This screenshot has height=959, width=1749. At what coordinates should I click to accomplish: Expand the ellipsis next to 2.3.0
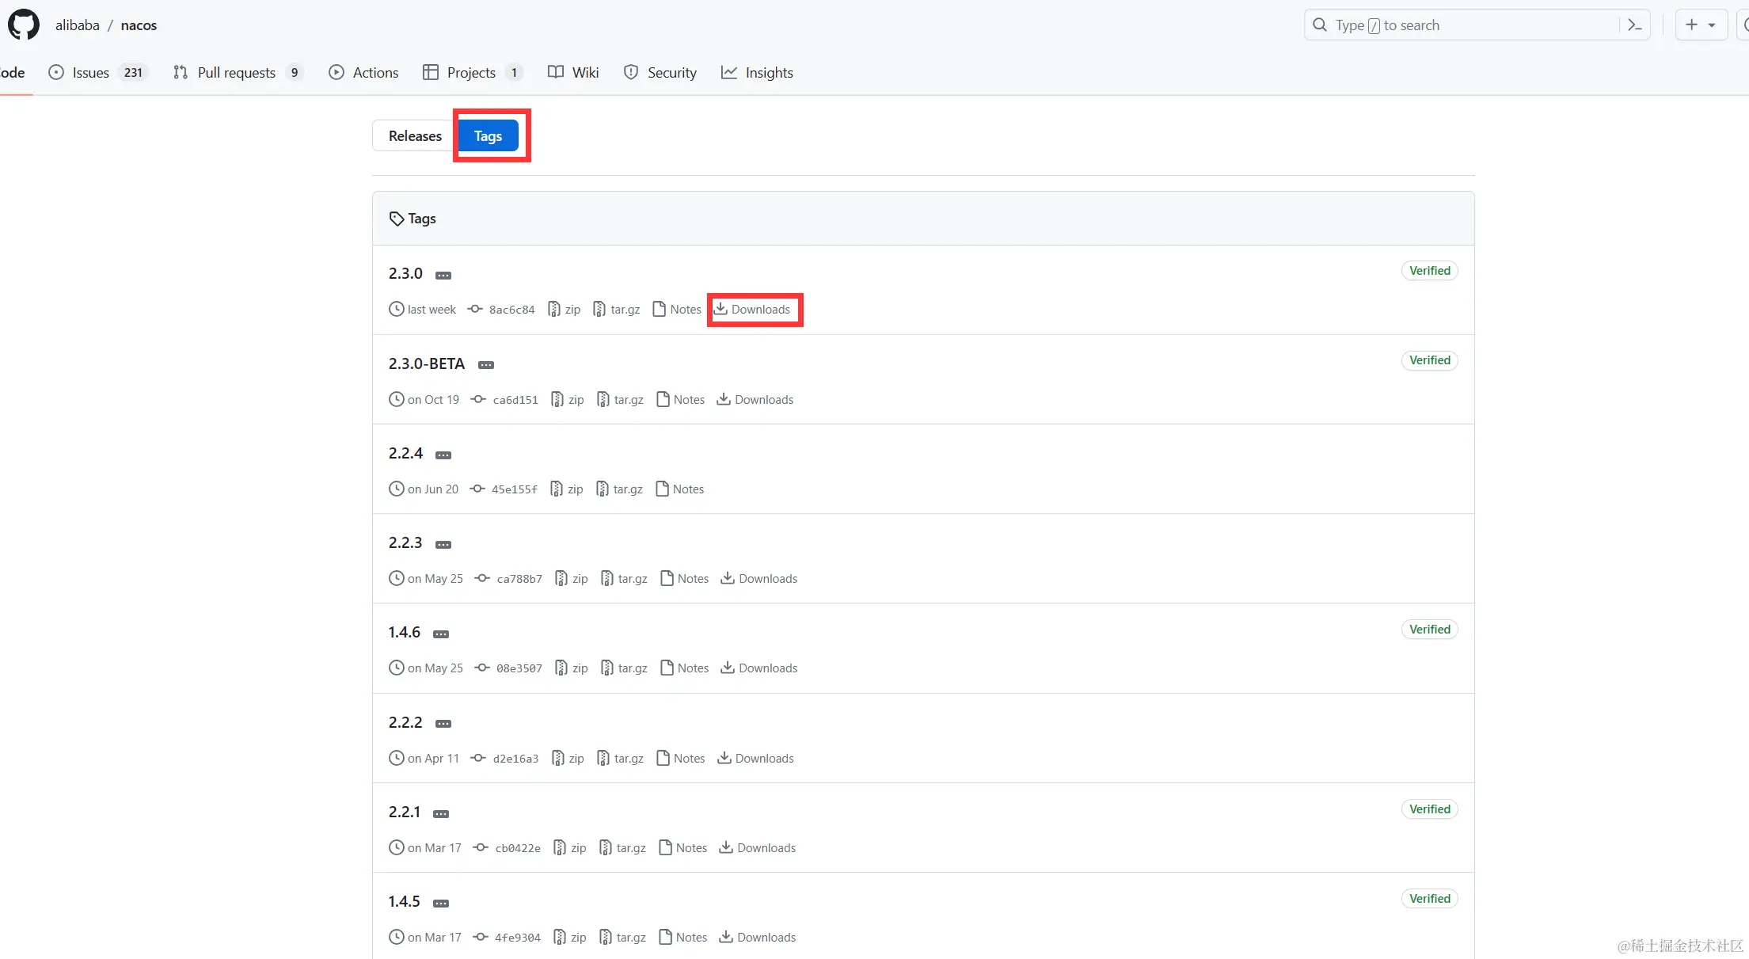point(443,276)
